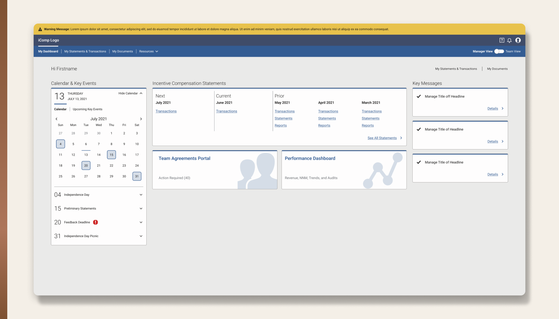
Task: Click the red alert icon beside Feedback Deadline
Action: coord(95,222)
